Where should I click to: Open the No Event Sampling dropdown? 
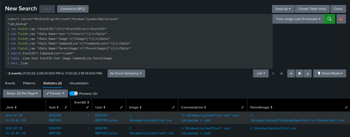tap(126, 74)
